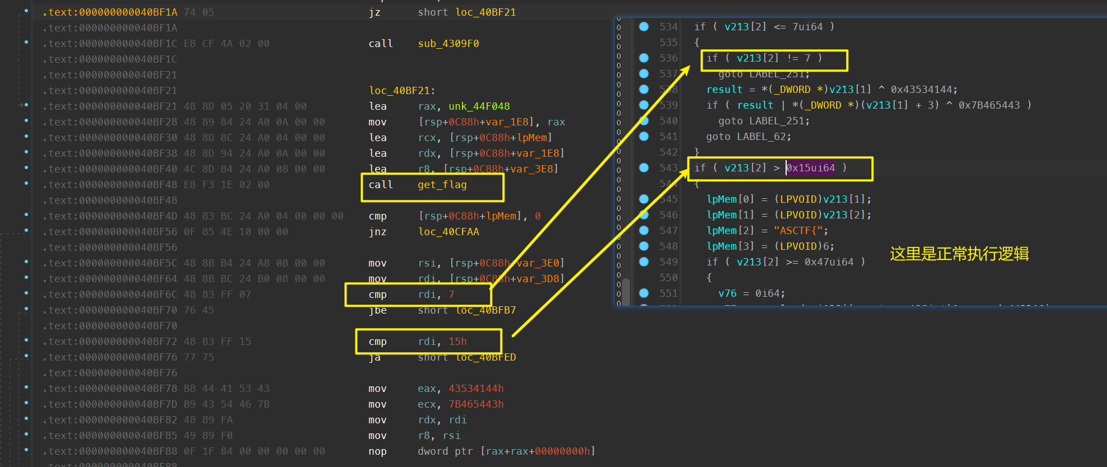Click (LPVOID)6 value on line 548
Image resolution: width=1107 pixels, height=467 pixels.
click(x=801, y=246)
